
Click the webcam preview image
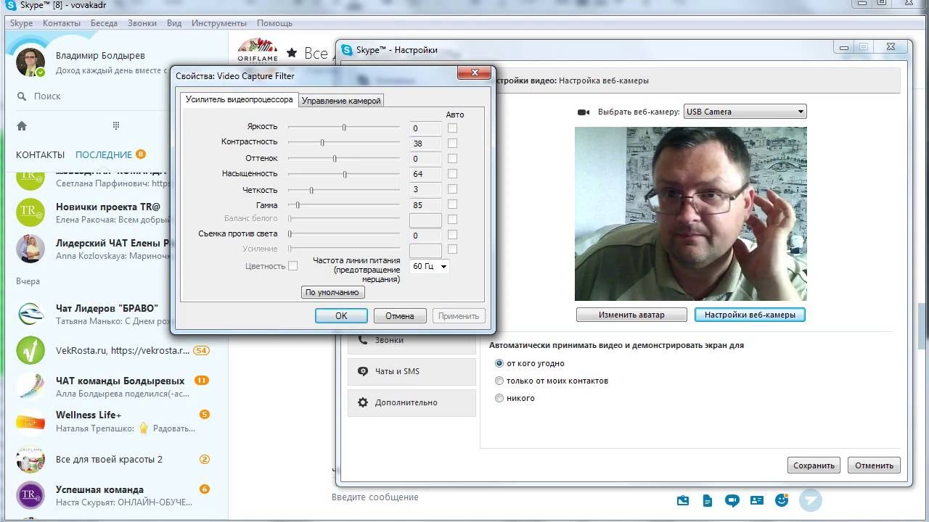pos(691,214)
